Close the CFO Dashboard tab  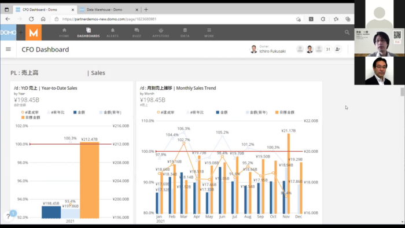click(x=72, y=10)
